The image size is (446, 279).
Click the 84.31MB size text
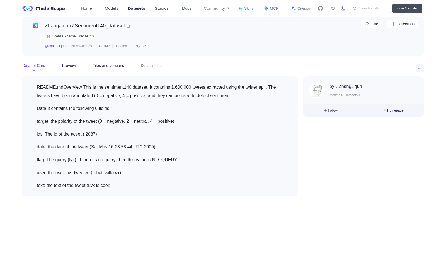click(x=103, y=46)
